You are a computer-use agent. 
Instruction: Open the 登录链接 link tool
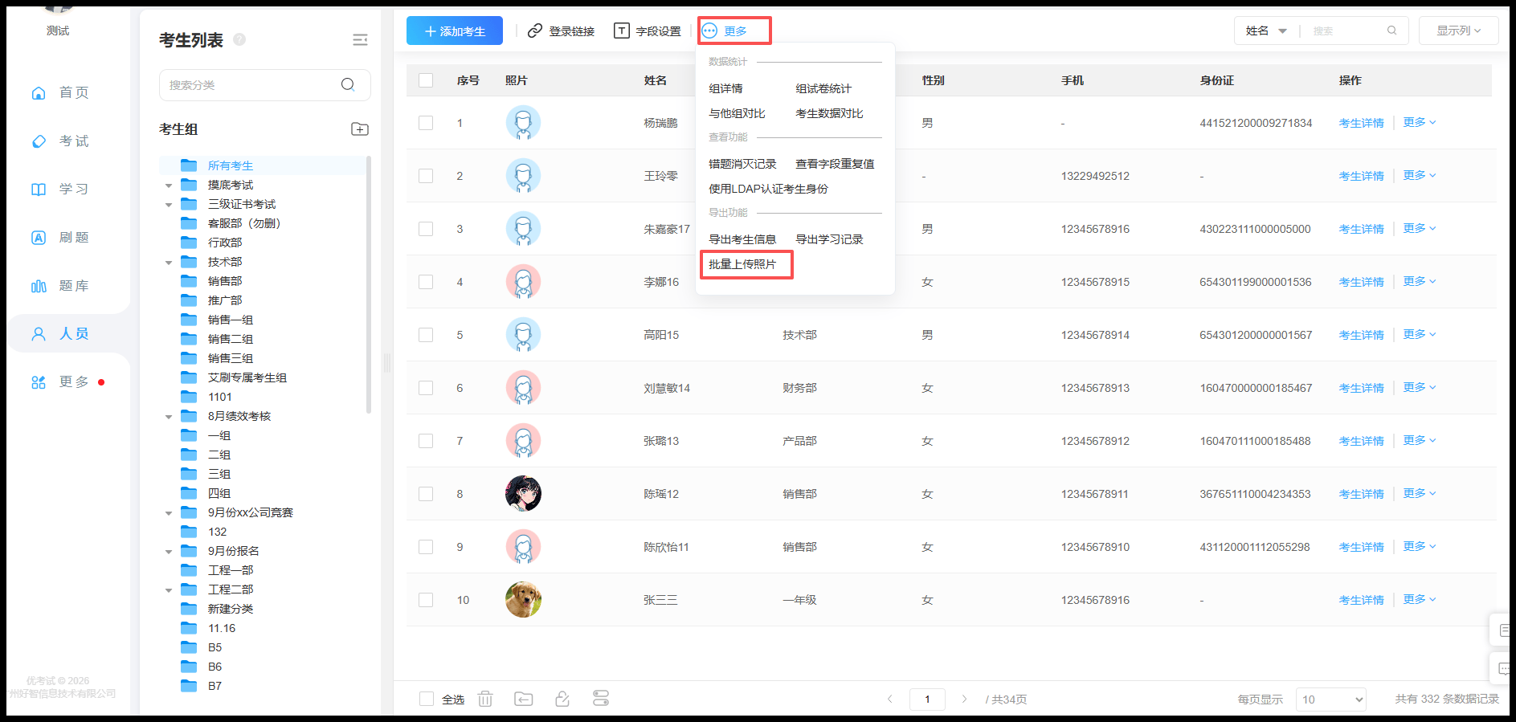pyautogui.click(x=561, y=31)
